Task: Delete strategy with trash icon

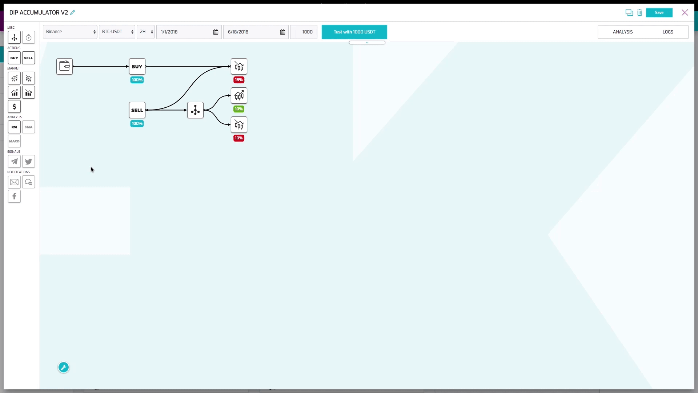Action: click(639, 12)
